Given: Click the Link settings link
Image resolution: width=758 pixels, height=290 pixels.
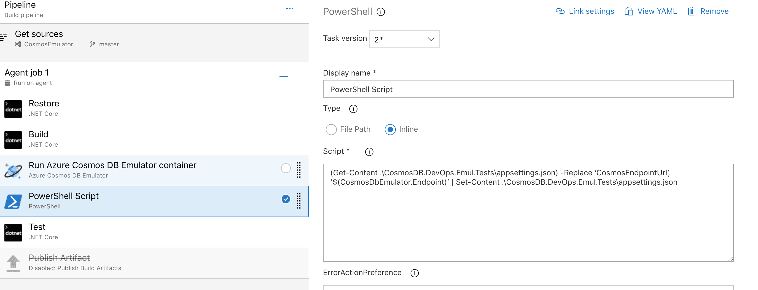Looking at the screenshot, I should coord(592,11).
